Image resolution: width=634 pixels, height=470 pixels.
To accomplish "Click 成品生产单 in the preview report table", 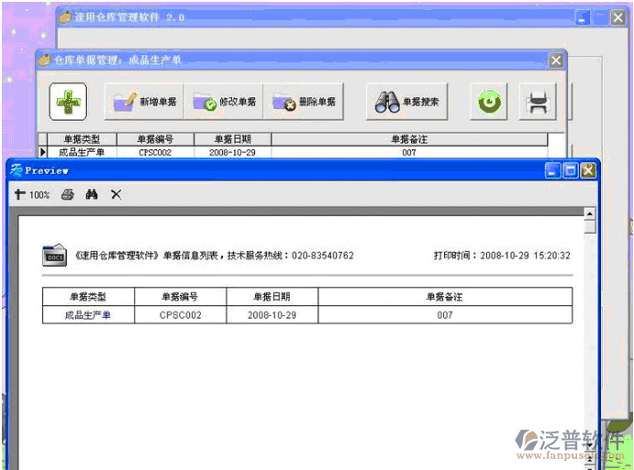I will coord(88,315).
